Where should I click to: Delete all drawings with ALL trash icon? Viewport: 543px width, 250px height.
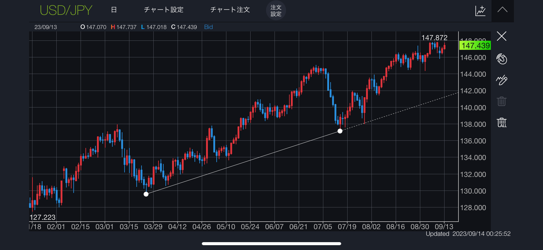pos(501,123)
